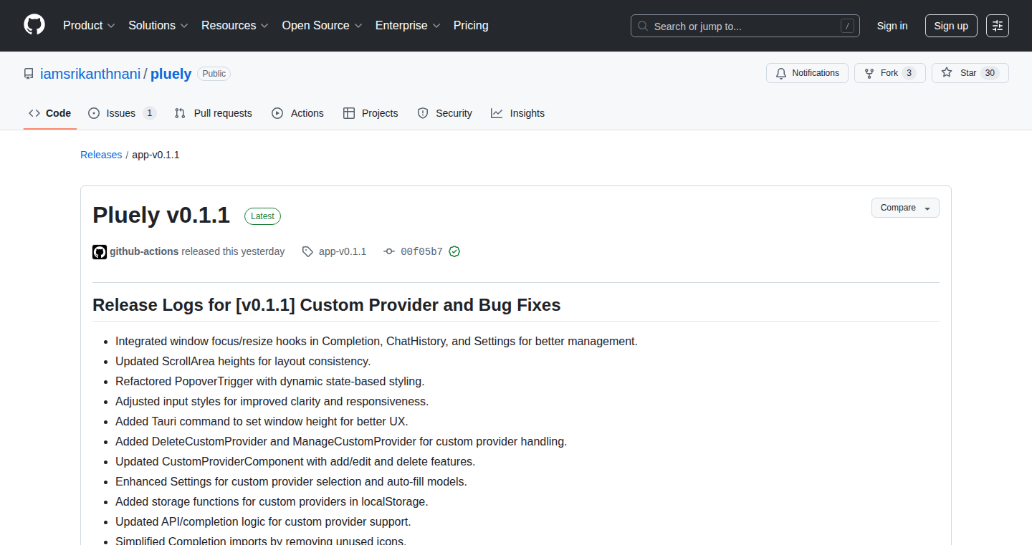This screenshot has height=545, width=1032.
Task: Click the 'Added storage functions' bullet
Action: [x=272, y=501]
